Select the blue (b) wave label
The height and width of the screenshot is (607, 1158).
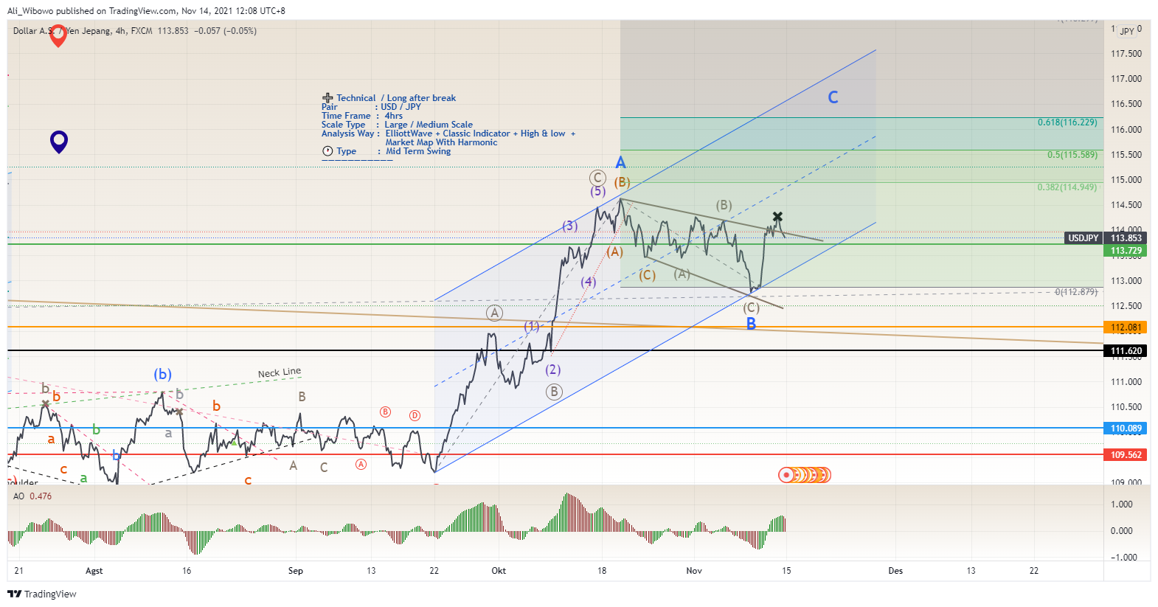[x=162, y=374]
